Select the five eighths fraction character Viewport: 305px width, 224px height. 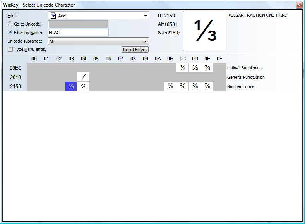(195, 86)
